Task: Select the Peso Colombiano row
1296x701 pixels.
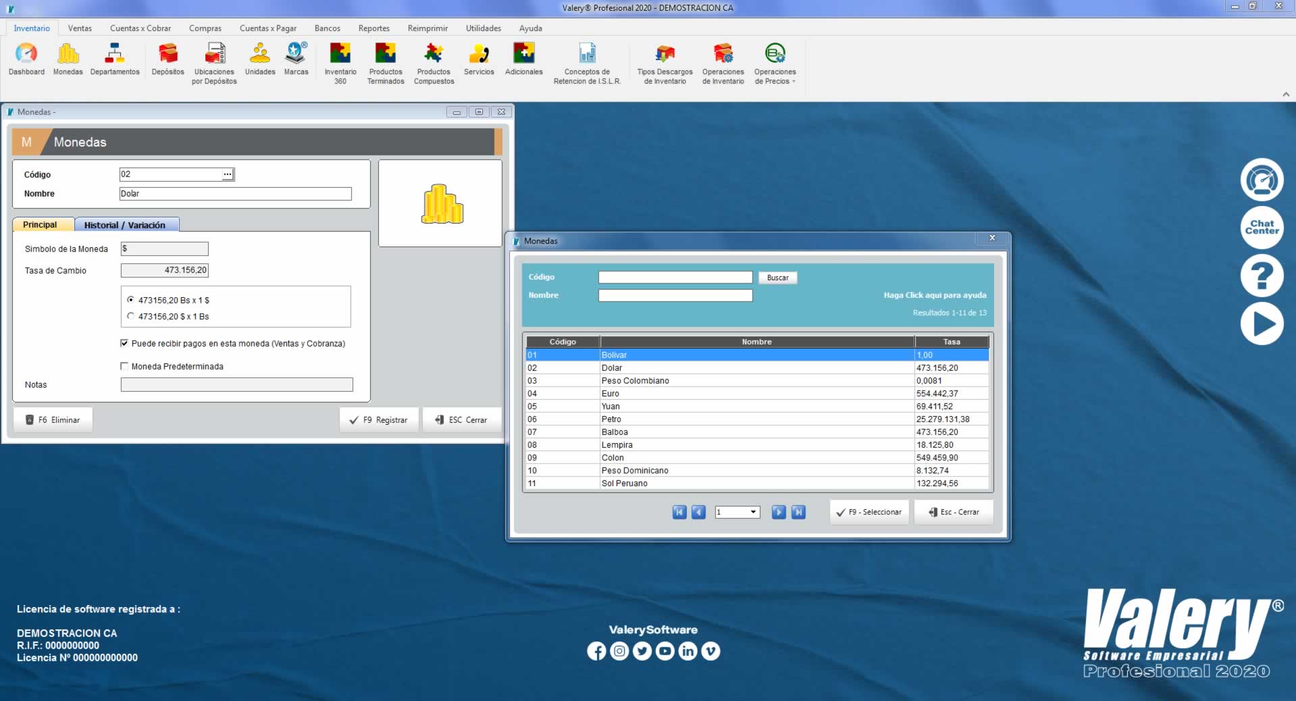Action: (757, 381)
